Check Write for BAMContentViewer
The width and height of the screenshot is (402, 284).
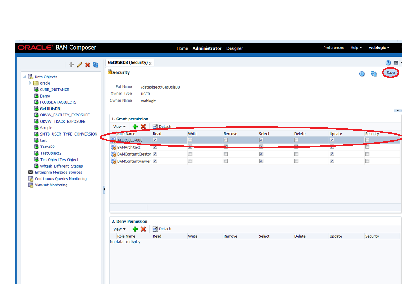click(190, 161)
